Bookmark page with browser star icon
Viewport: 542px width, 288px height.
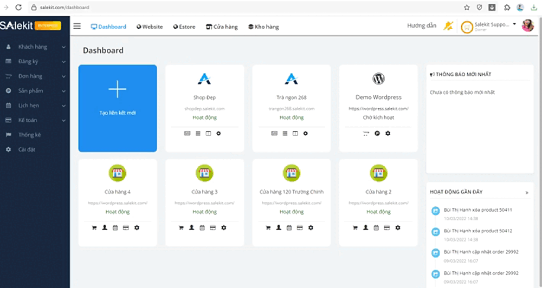coord(467,8)
